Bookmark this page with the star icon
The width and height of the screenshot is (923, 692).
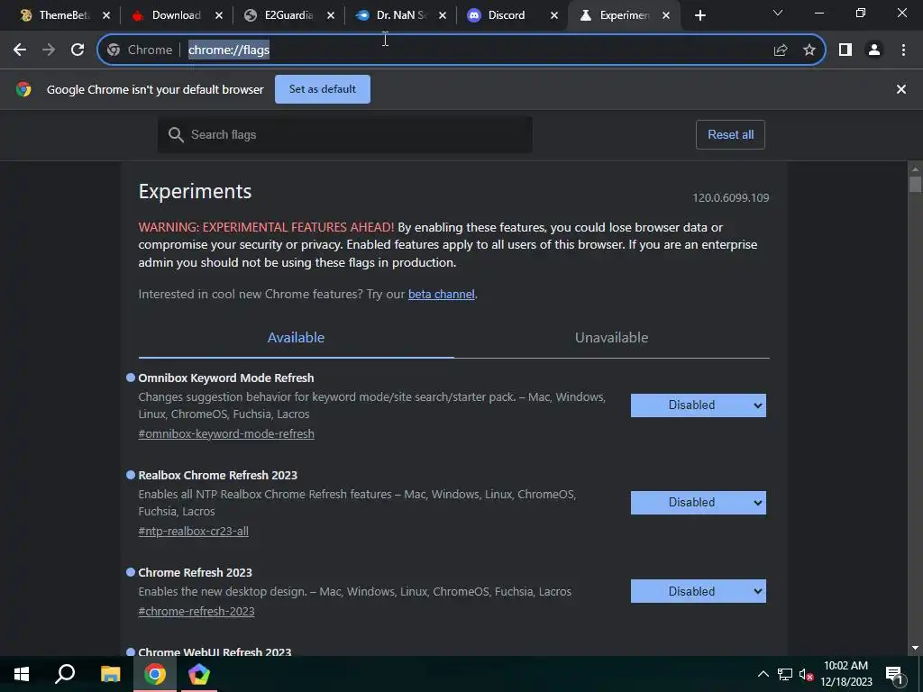click(809, 50)
